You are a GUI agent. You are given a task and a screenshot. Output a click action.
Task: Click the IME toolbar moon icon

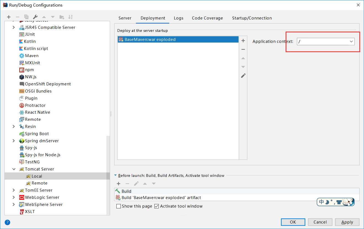[327, 202]
